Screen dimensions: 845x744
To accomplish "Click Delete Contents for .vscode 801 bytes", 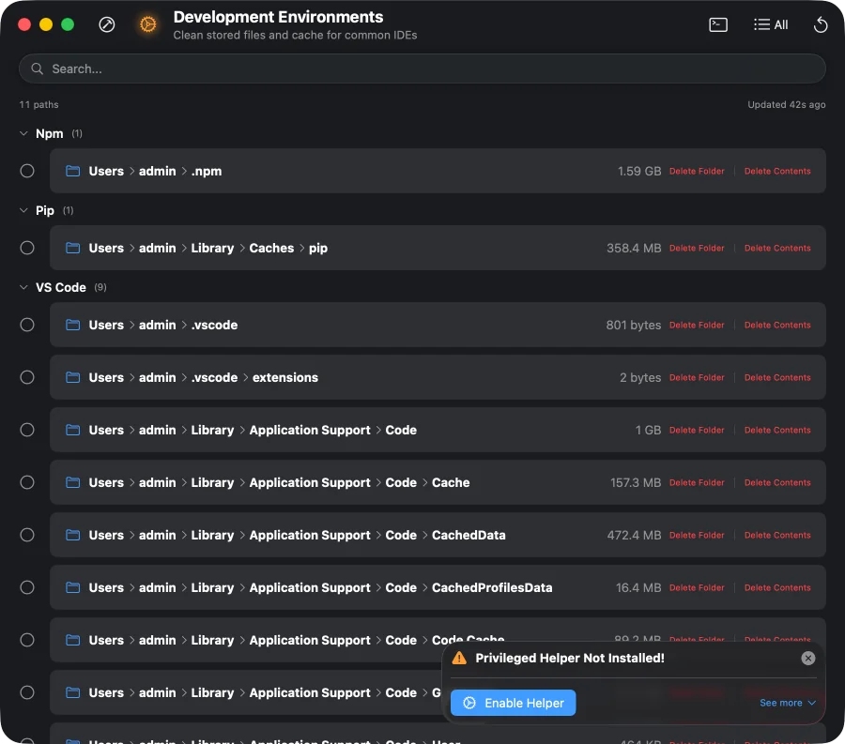I will coord(777,326).
